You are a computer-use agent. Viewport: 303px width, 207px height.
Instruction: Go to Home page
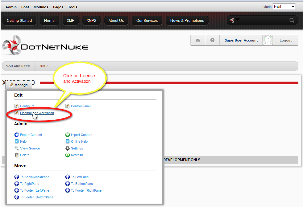pos(49,20)
